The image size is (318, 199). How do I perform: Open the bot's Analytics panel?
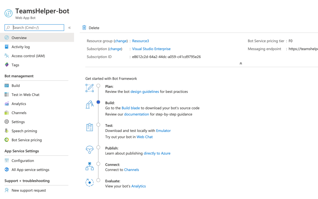pyautogui.click(x=20, y=104)
